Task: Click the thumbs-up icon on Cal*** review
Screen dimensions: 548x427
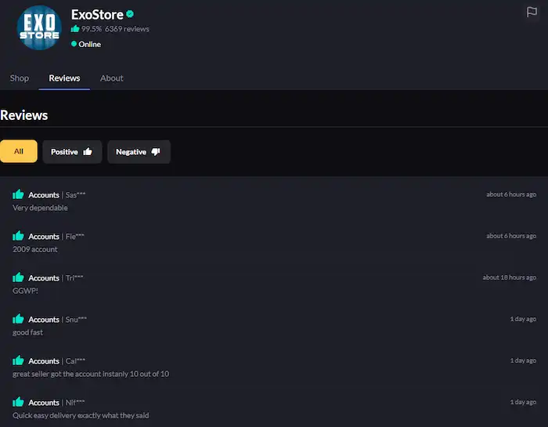Action: coord(18,360)
